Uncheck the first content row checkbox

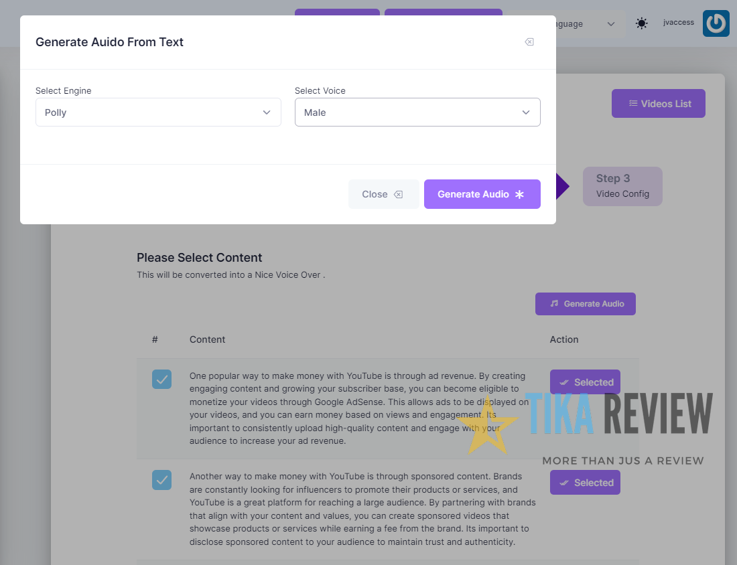(x=161, y=379)
